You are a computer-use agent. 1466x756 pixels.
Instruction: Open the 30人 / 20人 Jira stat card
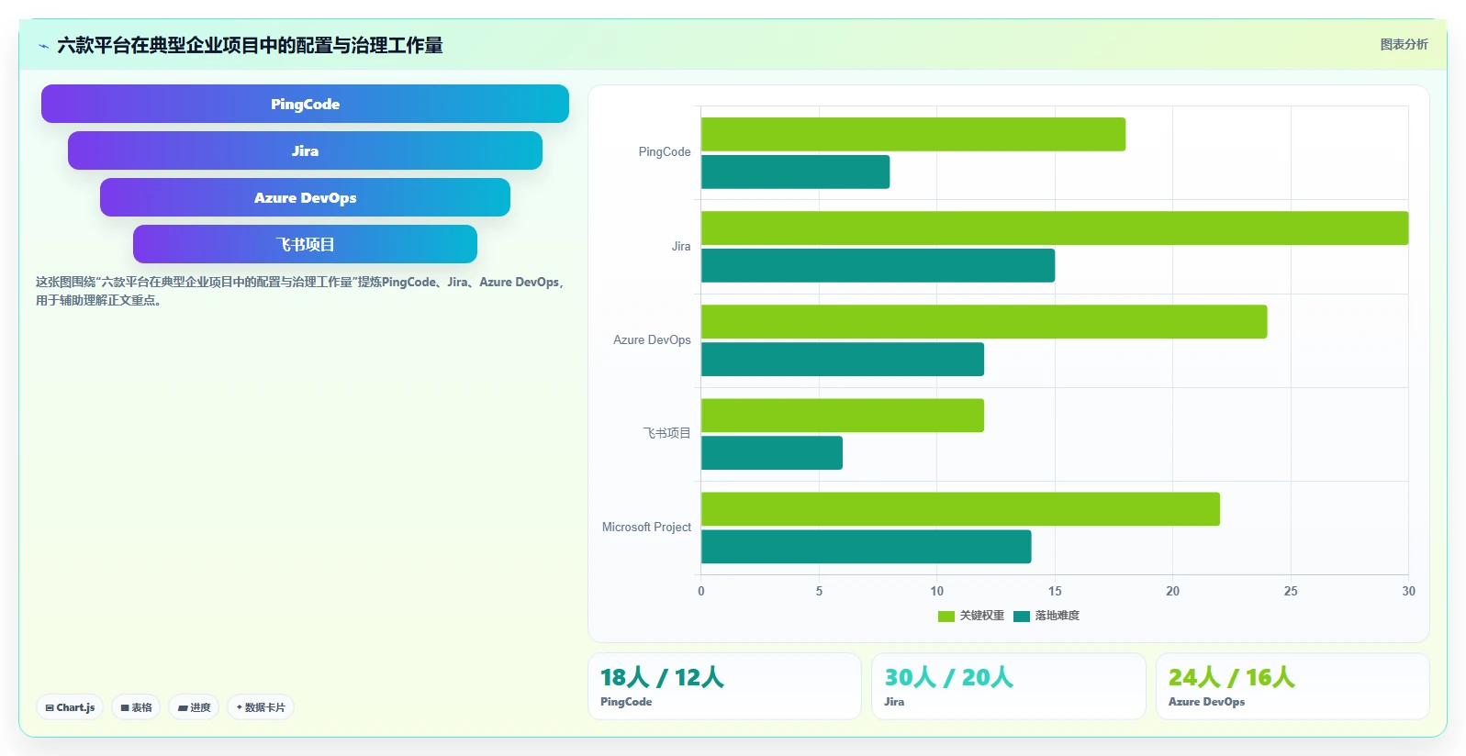click(1008, 686)
